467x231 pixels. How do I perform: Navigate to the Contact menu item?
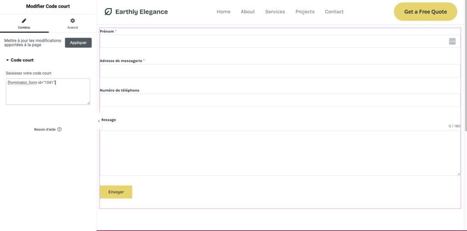pyautogui.click(x=334, y=12)
